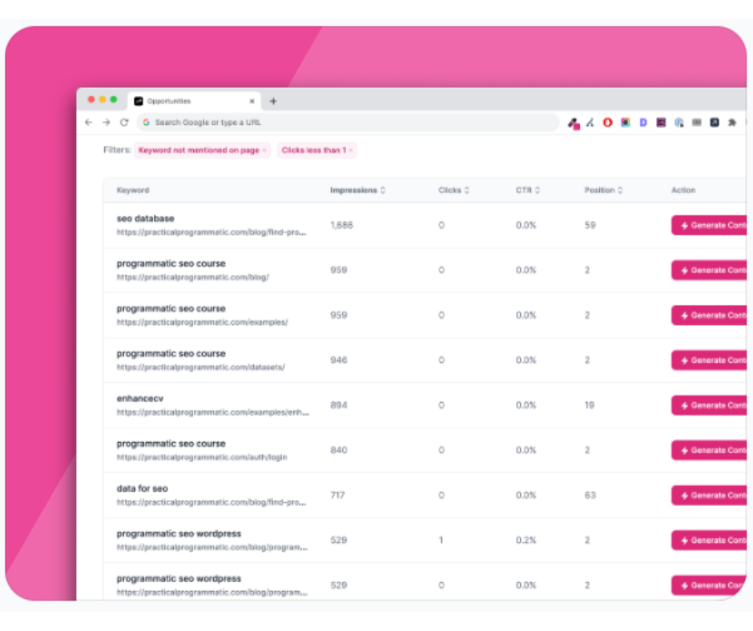753x631 pixels.
Task: Open the 'data for seo' page URL
Action: coord(211,502)
